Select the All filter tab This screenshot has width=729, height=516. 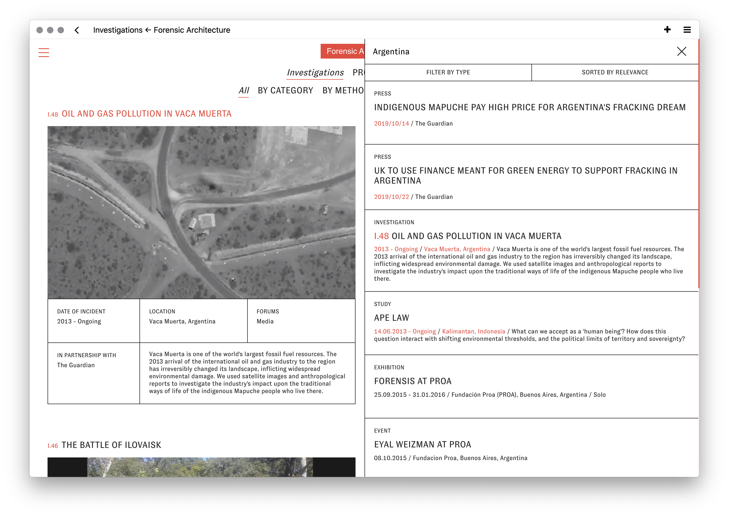tap(244, 90)
